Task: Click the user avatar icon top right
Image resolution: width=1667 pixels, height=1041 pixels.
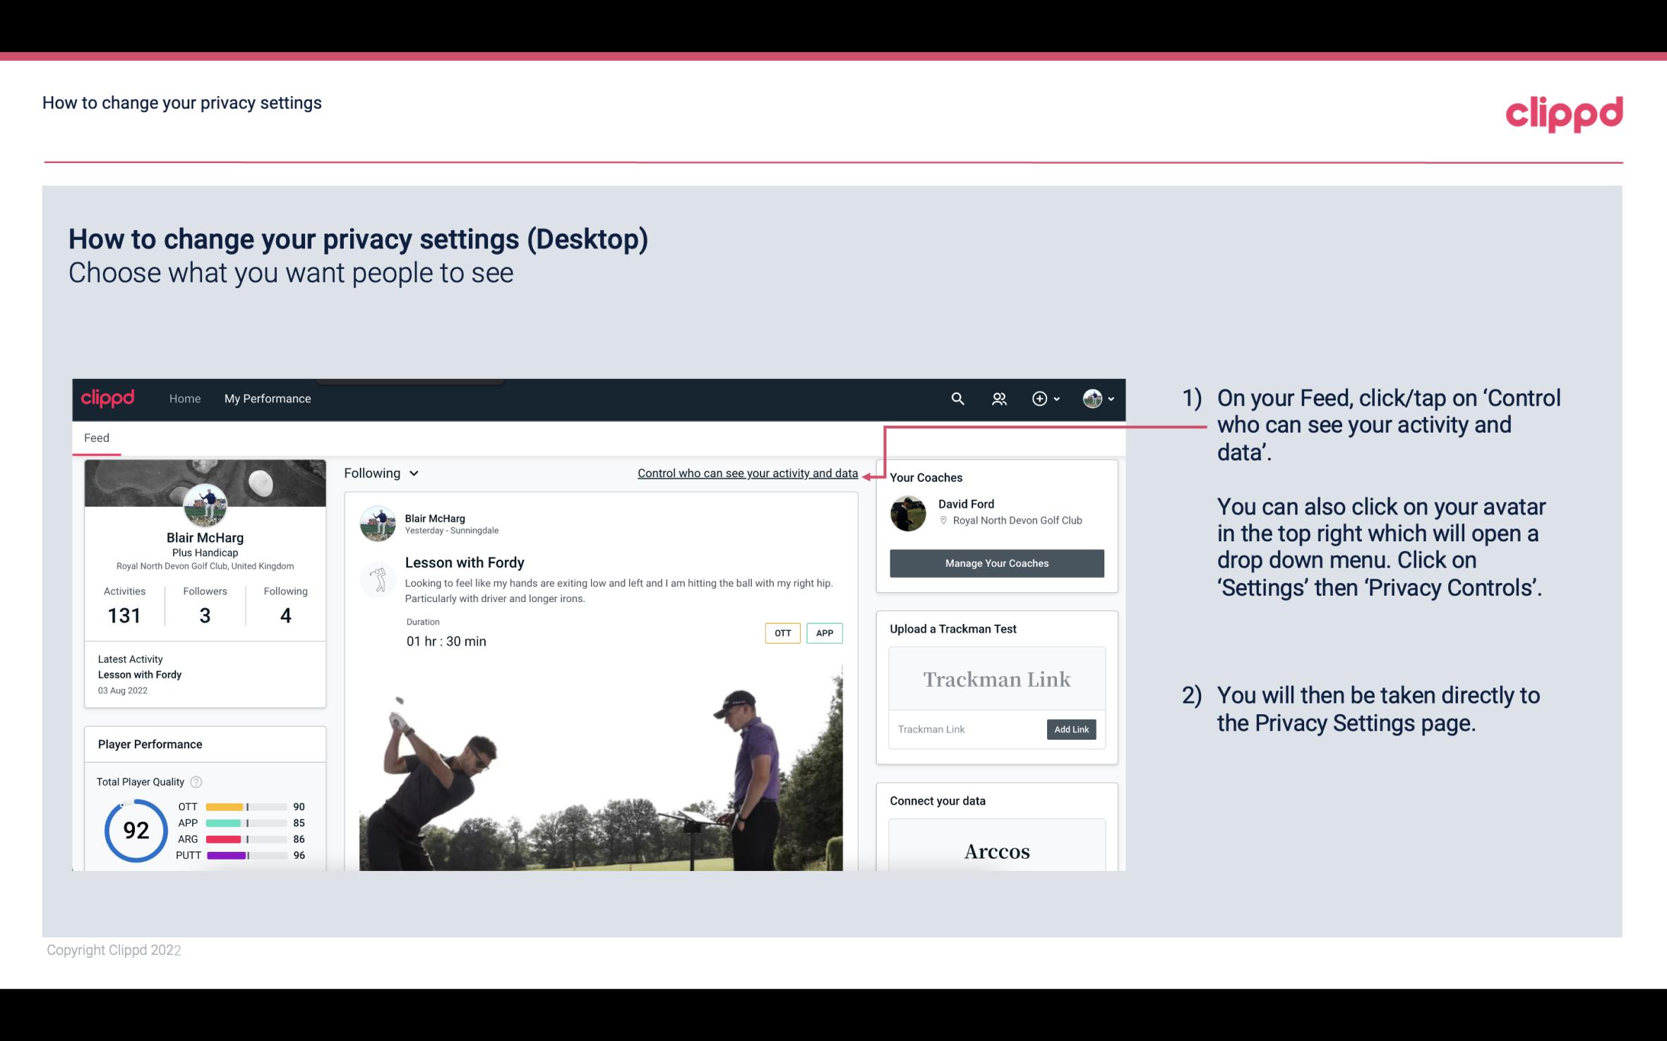Action: pos(1092,397)
